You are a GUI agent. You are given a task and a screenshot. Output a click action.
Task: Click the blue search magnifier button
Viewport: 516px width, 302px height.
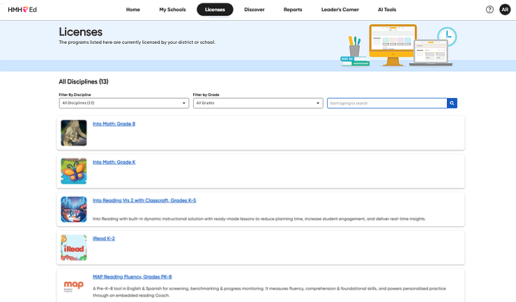pyautogui.click(x=452, y=103)
